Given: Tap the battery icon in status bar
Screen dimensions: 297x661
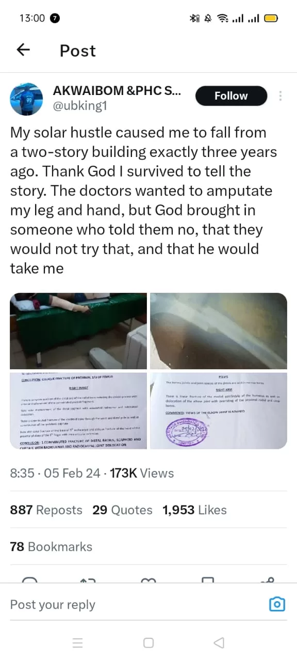Looking at the screenshot, I should [x=271, y=18].
